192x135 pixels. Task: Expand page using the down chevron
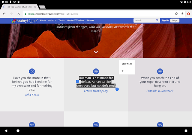coord(96,52)
